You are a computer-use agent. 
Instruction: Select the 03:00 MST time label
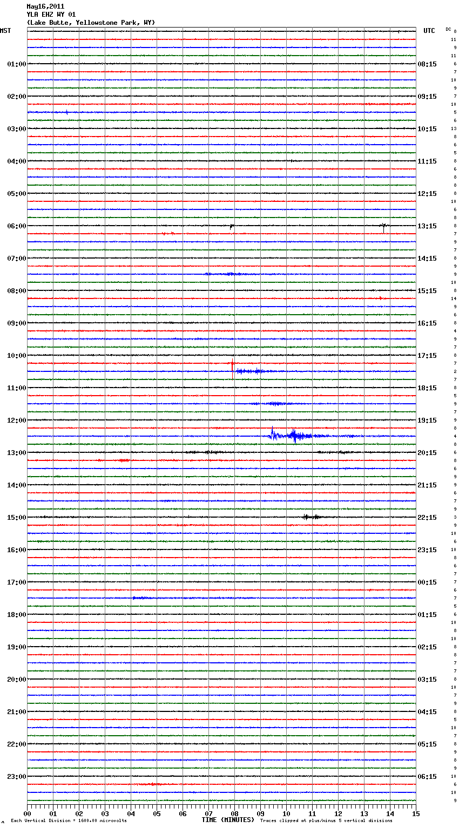[17, 129]
